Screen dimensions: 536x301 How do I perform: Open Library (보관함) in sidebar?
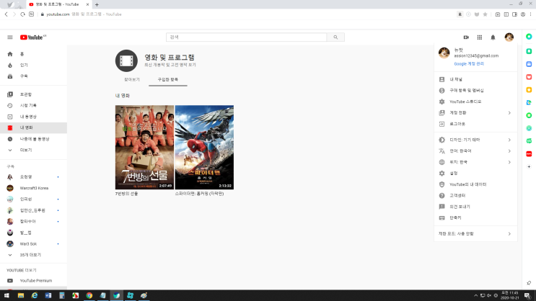pos(33,94)
